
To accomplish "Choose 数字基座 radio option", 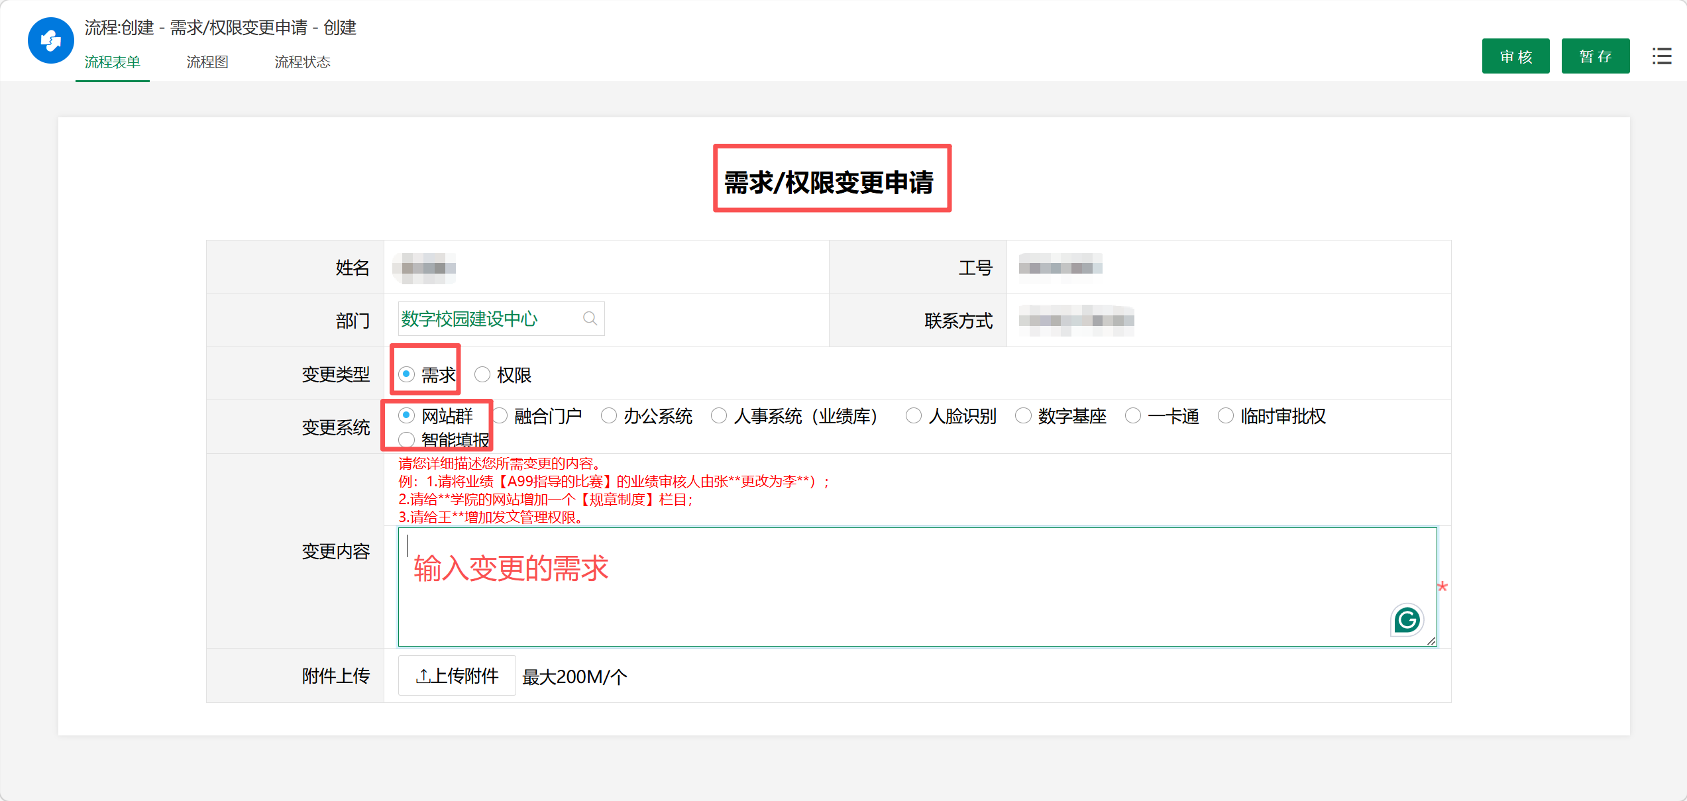I will pos(1024,416).
